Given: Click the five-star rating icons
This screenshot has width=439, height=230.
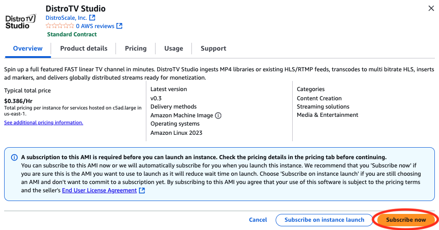Looking at the screenshot, I should point(59,26).
